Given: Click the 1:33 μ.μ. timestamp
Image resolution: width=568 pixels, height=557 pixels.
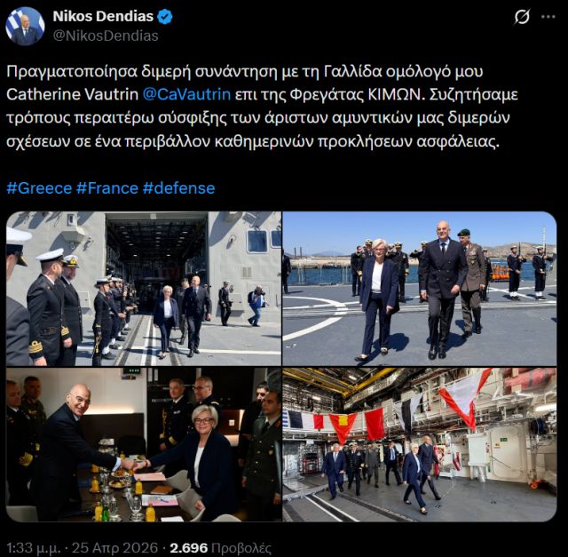Looking at the screenshot, I should (33, 548).
